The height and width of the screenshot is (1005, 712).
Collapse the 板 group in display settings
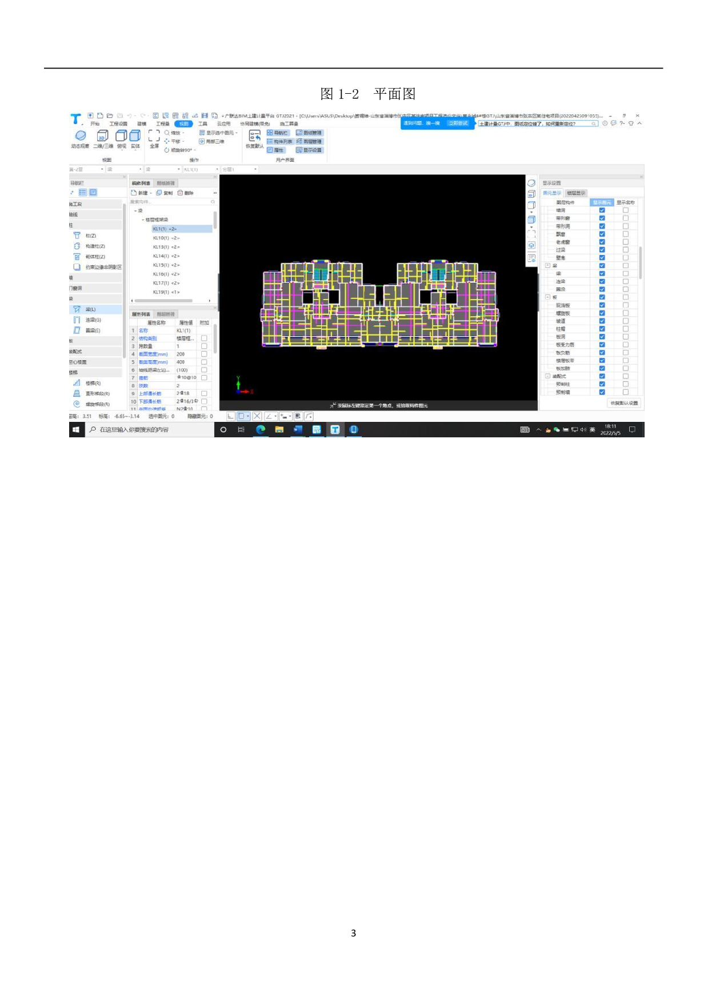547,297
